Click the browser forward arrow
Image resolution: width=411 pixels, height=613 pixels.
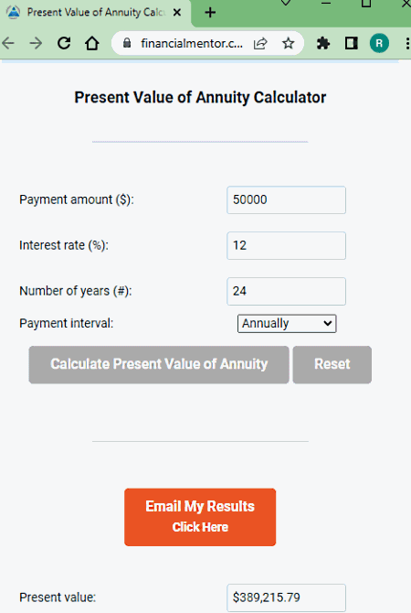(x=36, y=43)
